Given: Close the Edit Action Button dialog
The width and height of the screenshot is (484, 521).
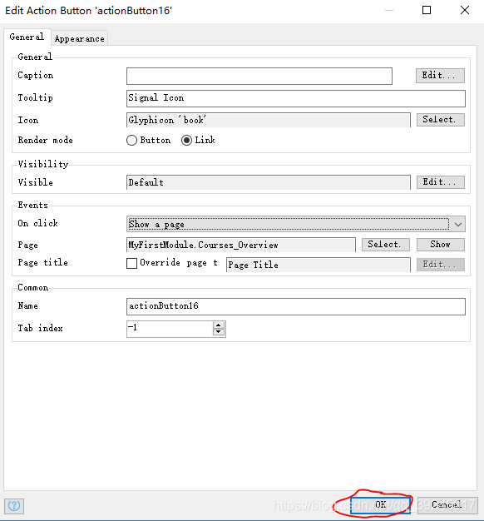Looking at the screenshot, I should (465, 10).
